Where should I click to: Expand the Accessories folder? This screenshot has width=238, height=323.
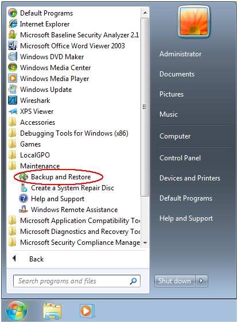click(x=38, y=122)
